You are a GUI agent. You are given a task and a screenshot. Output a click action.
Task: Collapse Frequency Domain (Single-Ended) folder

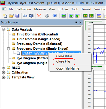[9, 49]
